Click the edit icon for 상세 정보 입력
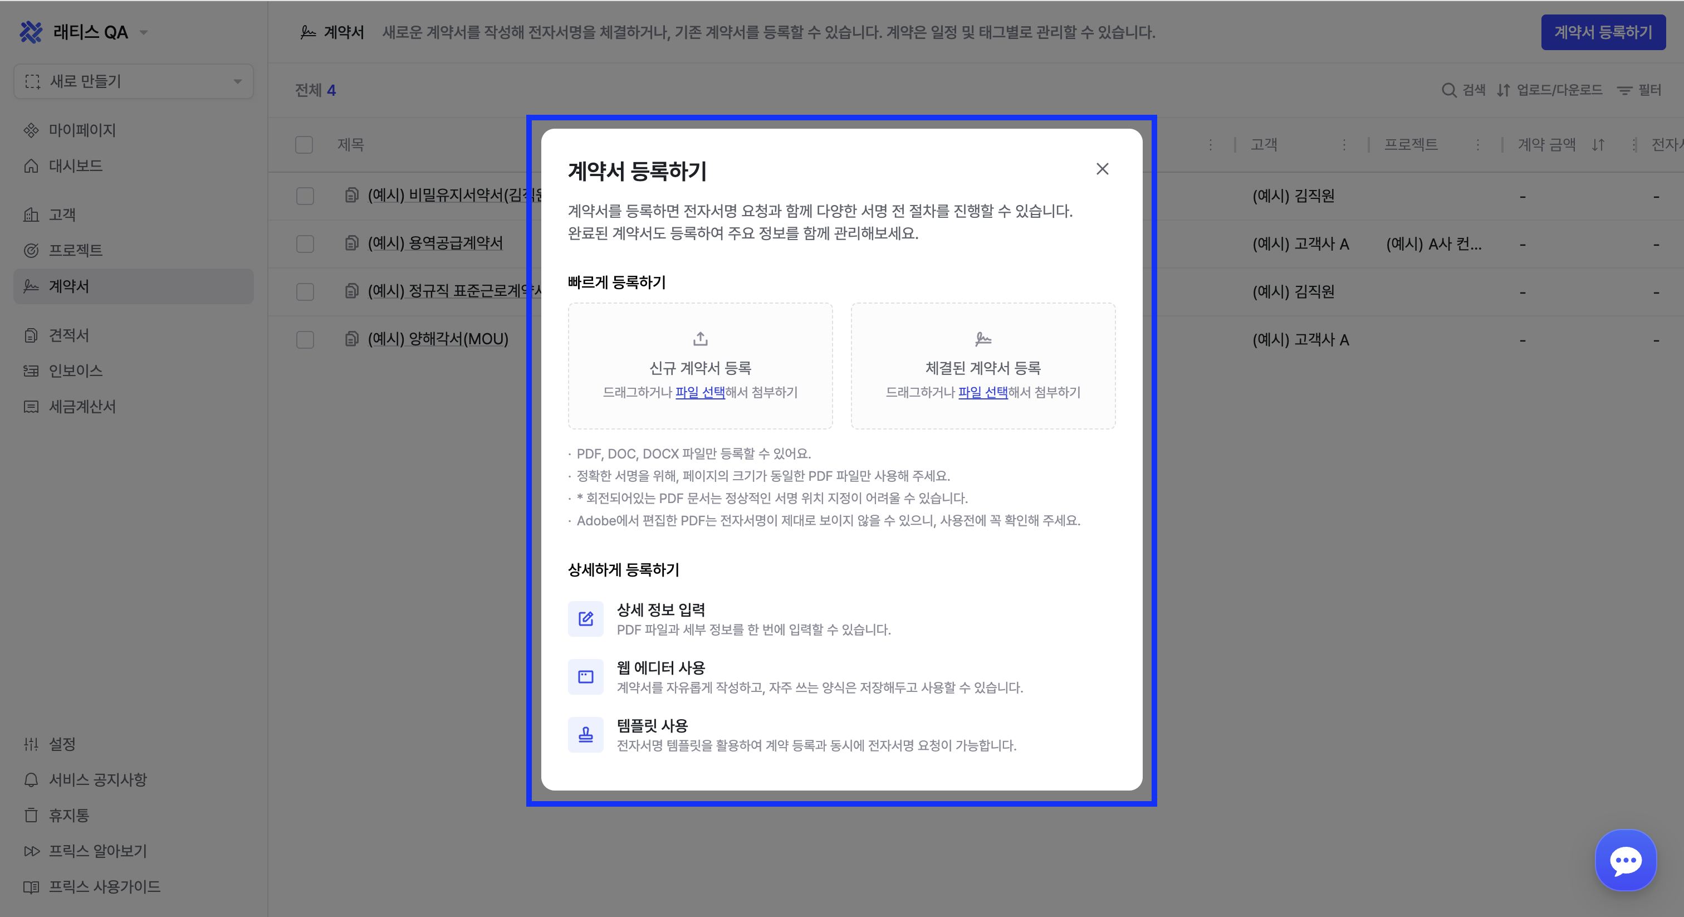Viewport: 1684px width, 917px height. click(x=585, y=619)
